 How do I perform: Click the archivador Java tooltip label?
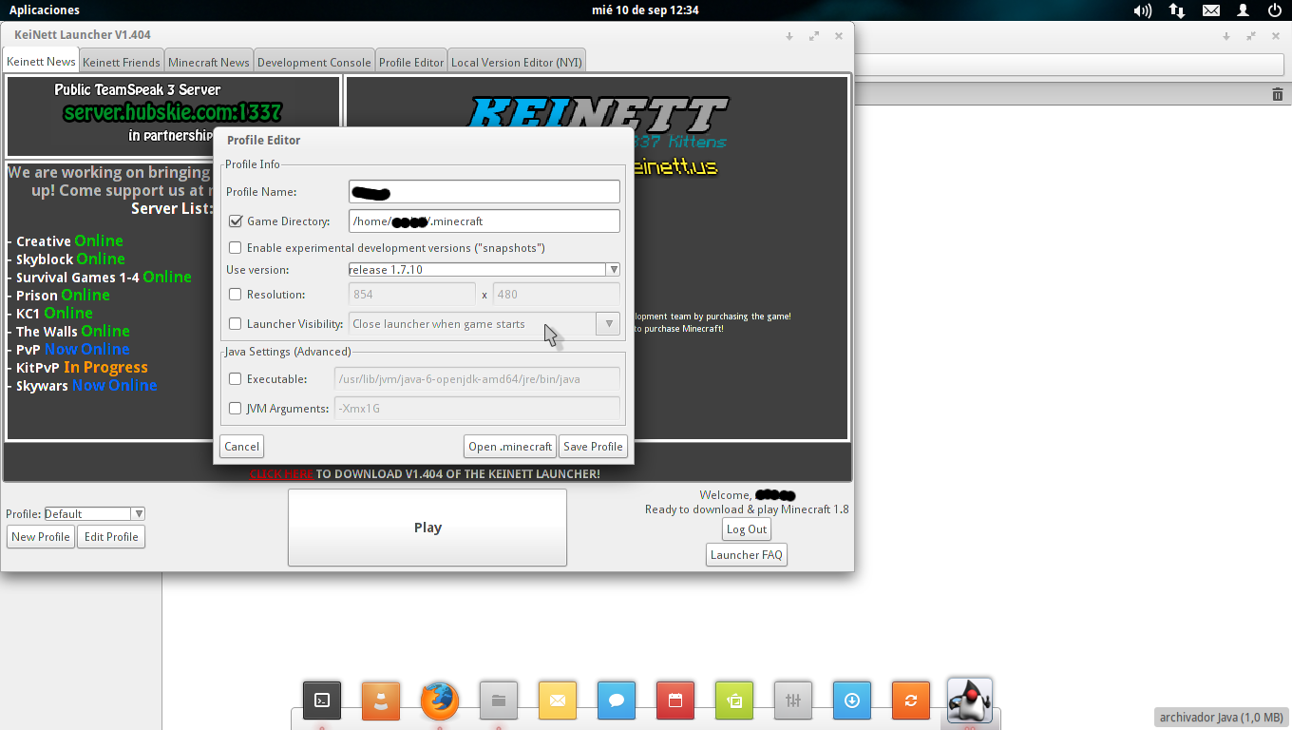1222,718
